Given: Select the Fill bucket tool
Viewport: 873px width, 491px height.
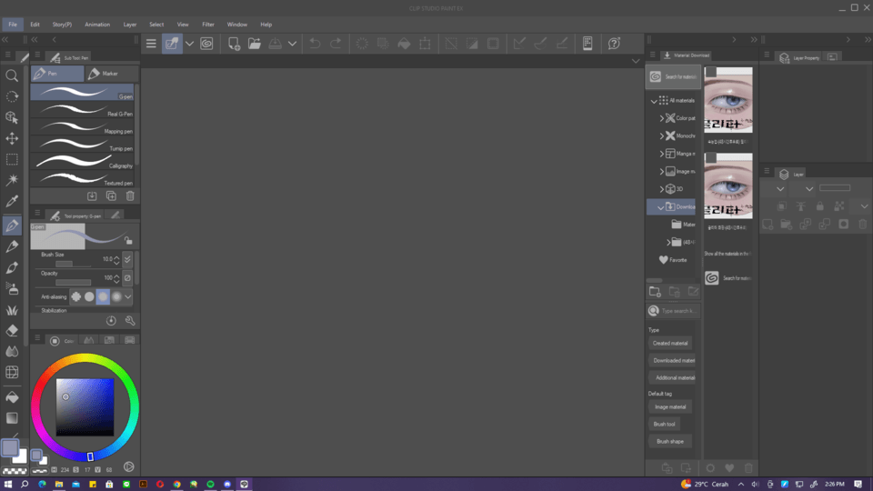Looking at the screenshot, I should pos(12,397).
